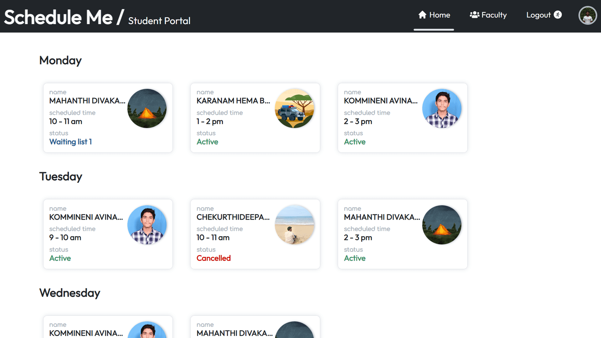
Task: Click the safari jeep avatar on Karanam card
Action: pos(294,108)
